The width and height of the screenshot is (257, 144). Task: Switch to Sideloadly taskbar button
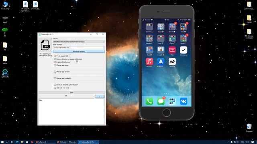(88, 142)
